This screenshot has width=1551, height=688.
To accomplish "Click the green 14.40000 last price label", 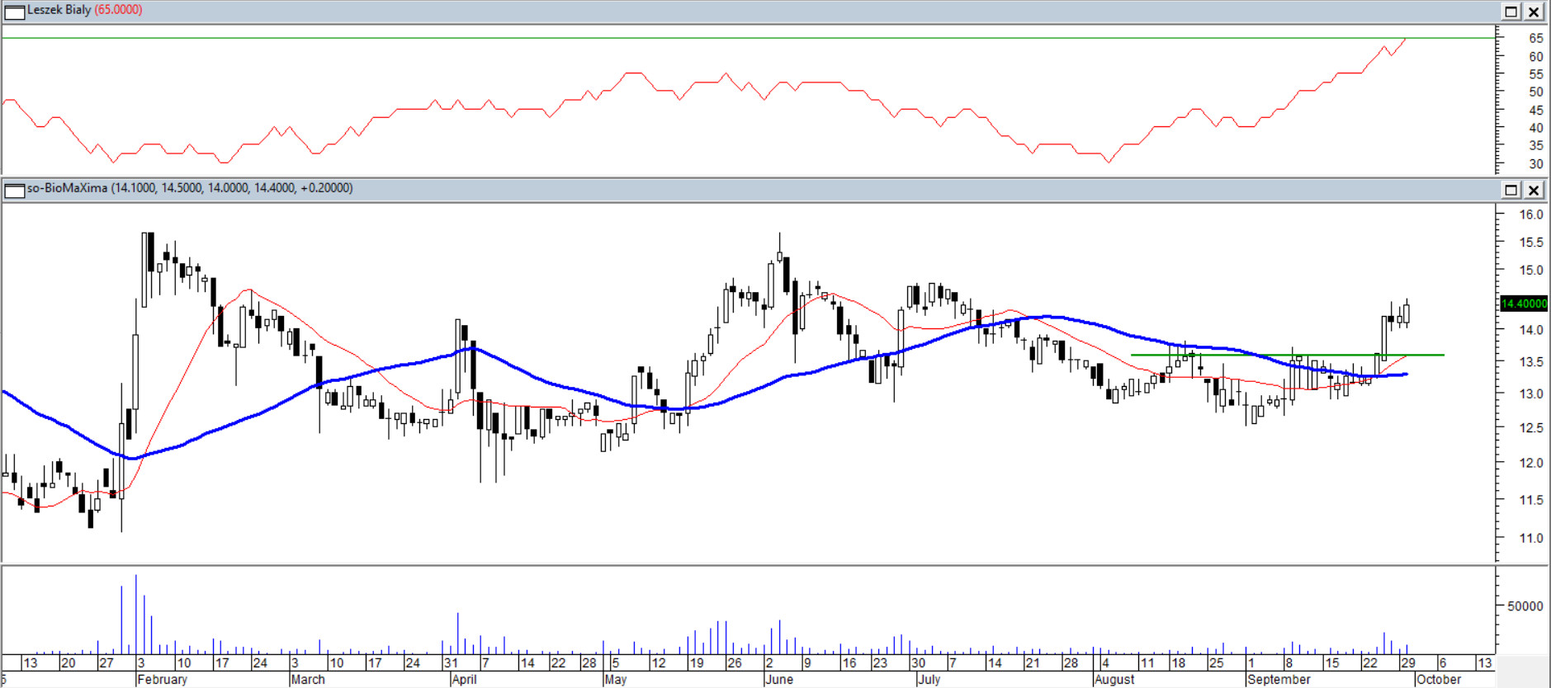I will click(x=1523, y=304).
